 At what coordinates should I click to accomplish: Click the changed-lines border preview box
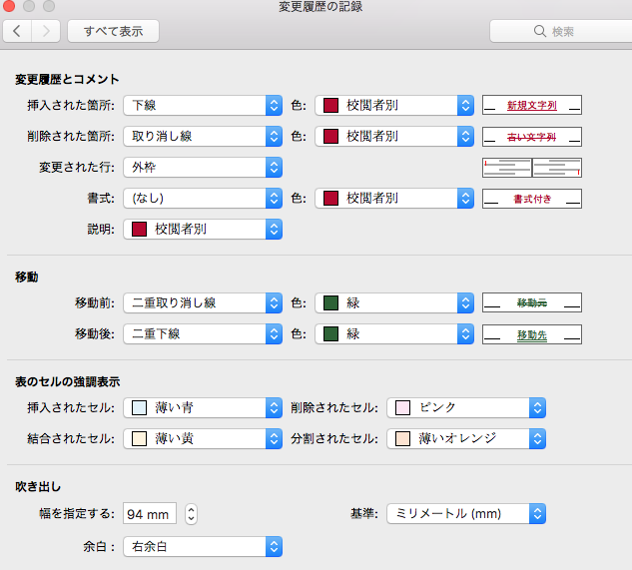click(532, 168)
